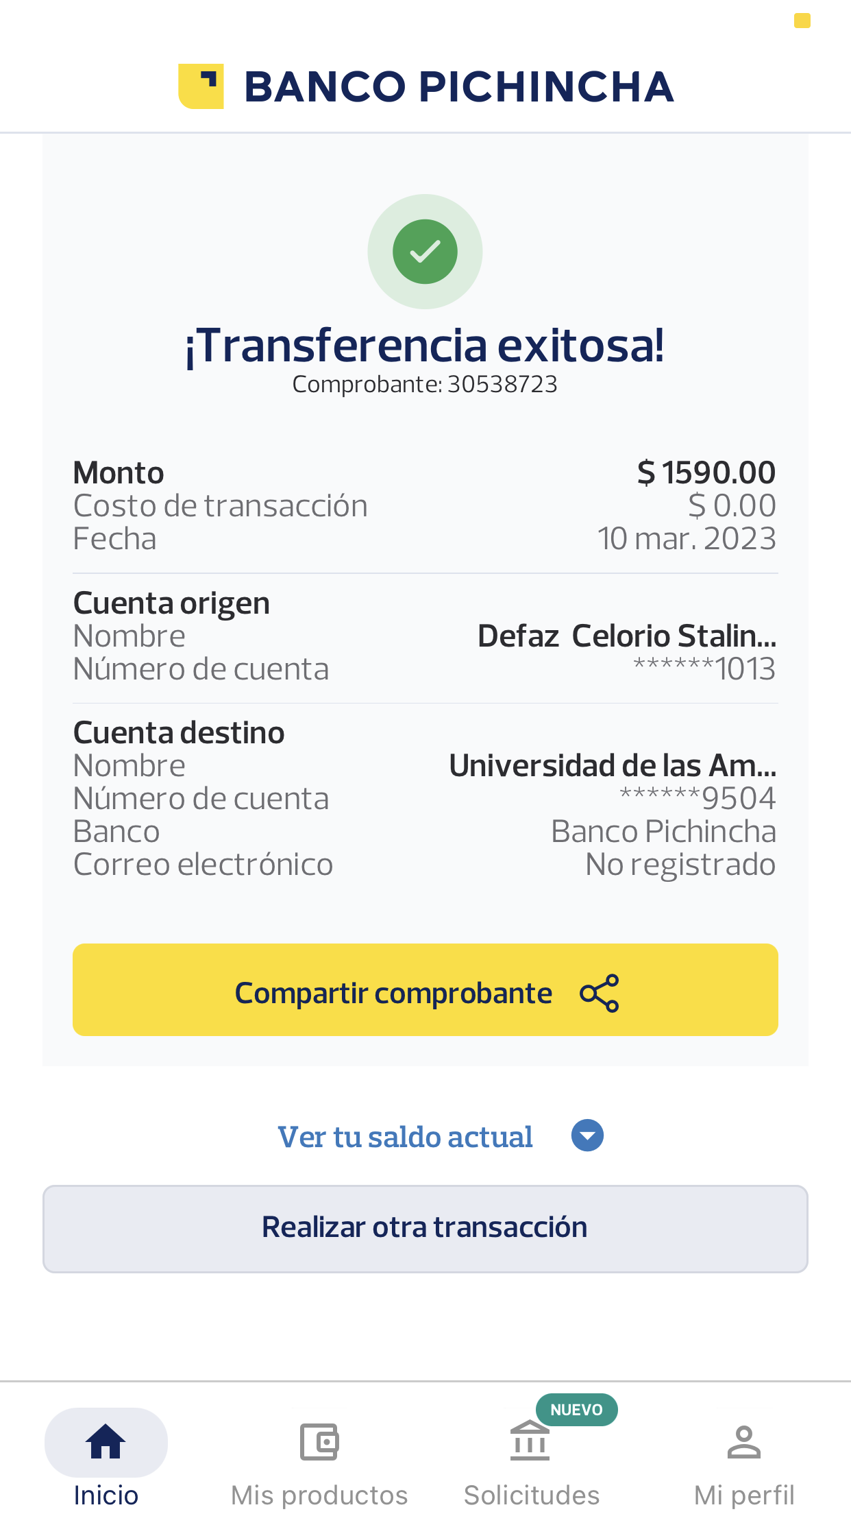The image size is (851, 1514).
Task: Tap the Comprobante number 30538723
Action: pyautogui.click(x=502, y=385)
